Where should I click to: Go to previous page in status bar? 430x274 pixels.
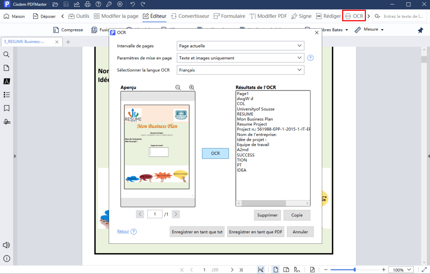[x=191, y=270]
